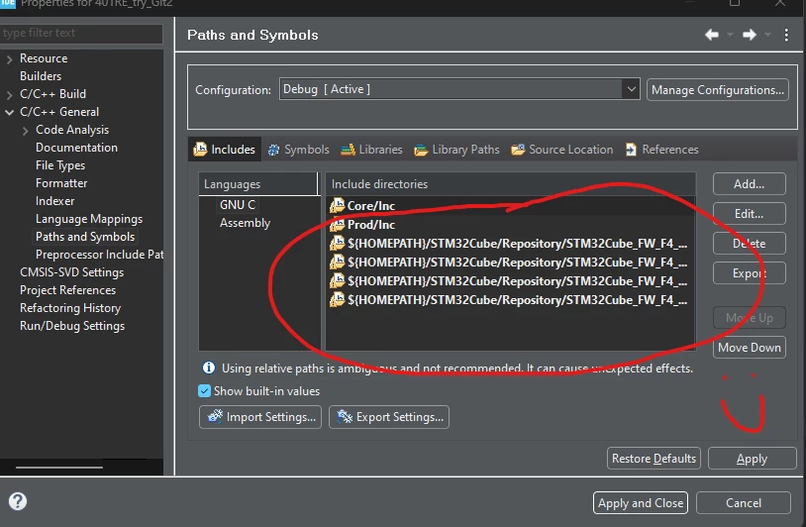Viewport: 806px width, 527px height.
Task: Click the Include directories column header
Action: tap(510, 184)
